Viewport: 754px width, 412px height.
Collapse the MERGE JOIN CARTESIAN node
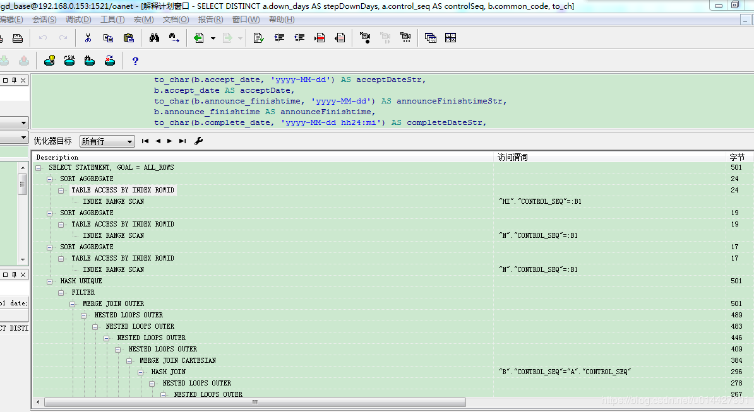coord(129,361)
